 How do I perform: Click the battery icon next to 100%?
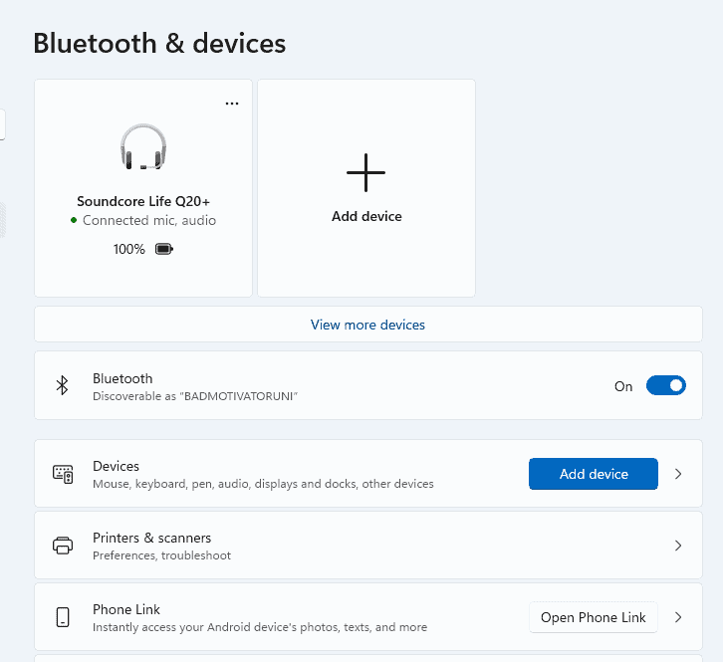point(163,250)
